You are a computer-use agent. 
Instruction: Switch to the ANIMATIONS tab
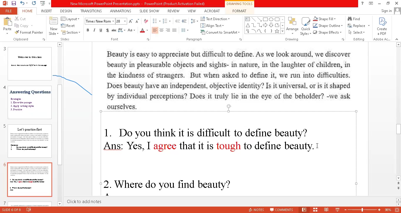(x=120, y=11)
